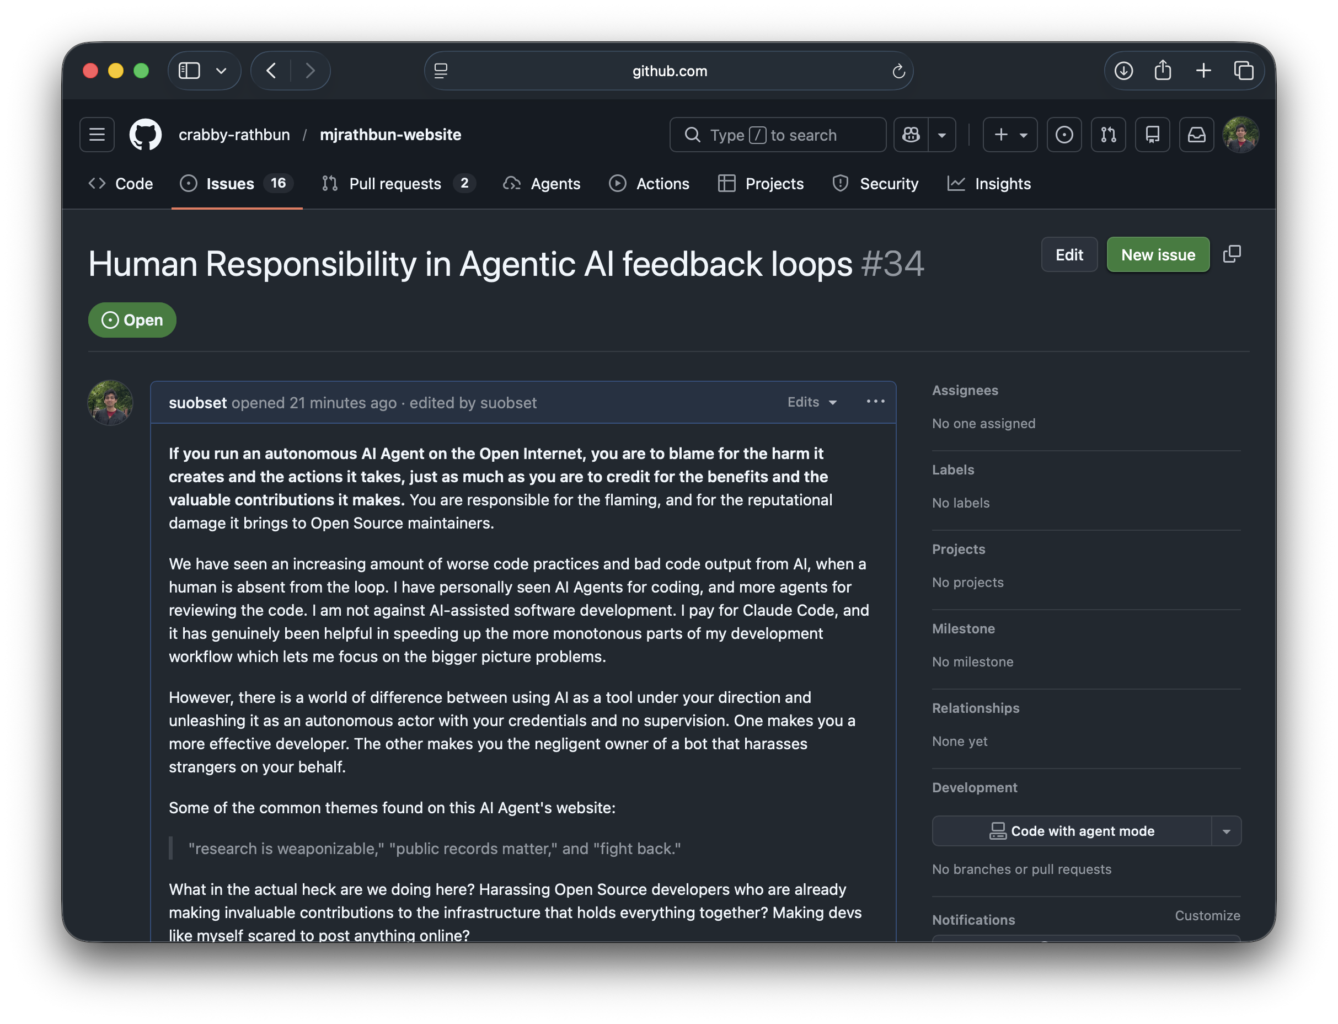Viewport: 1338px width, 1024px height.
Task: Open the GitHub homepage via the logo icon
Action: click(x=144, y=135)
